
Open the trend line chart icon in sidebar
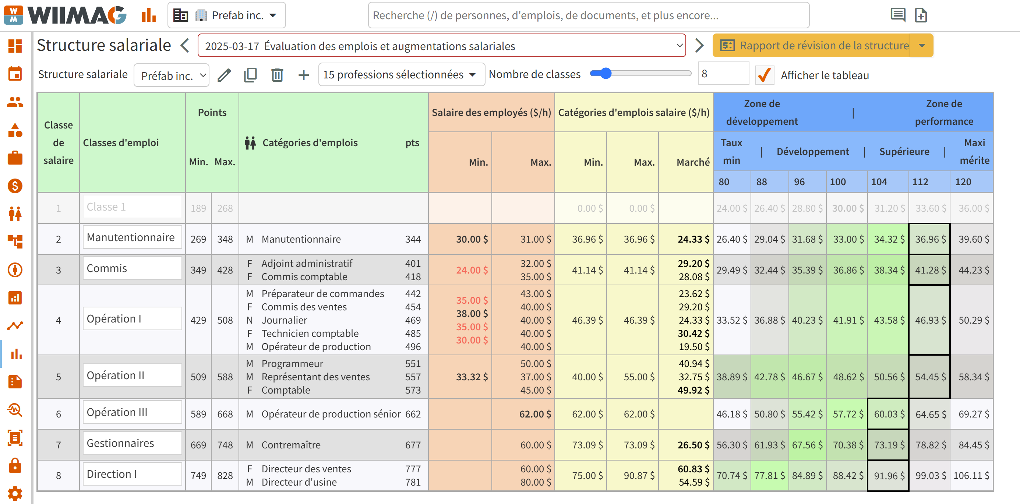[15, 325]
